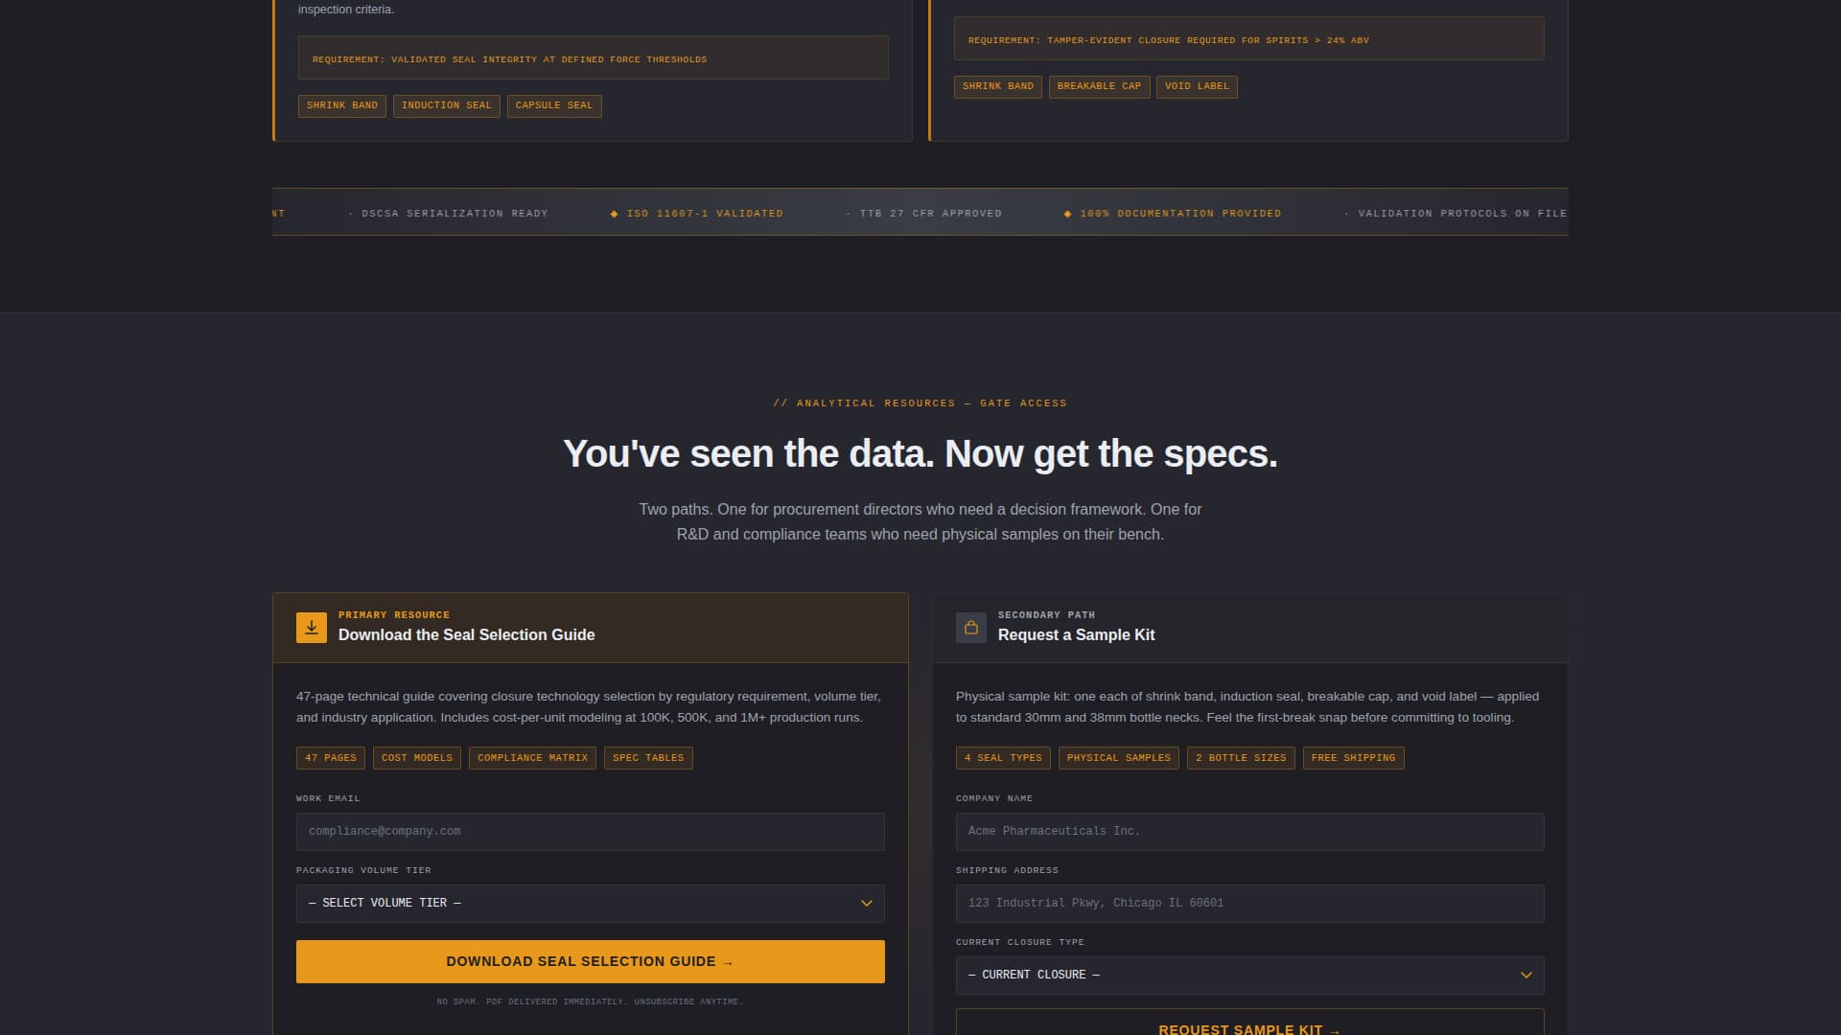Click the Cost Models tag

coord(417,758)
